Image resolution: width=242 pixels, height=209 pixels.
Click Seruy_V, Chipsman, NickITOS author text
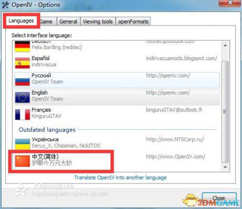[x=66, y=146]
